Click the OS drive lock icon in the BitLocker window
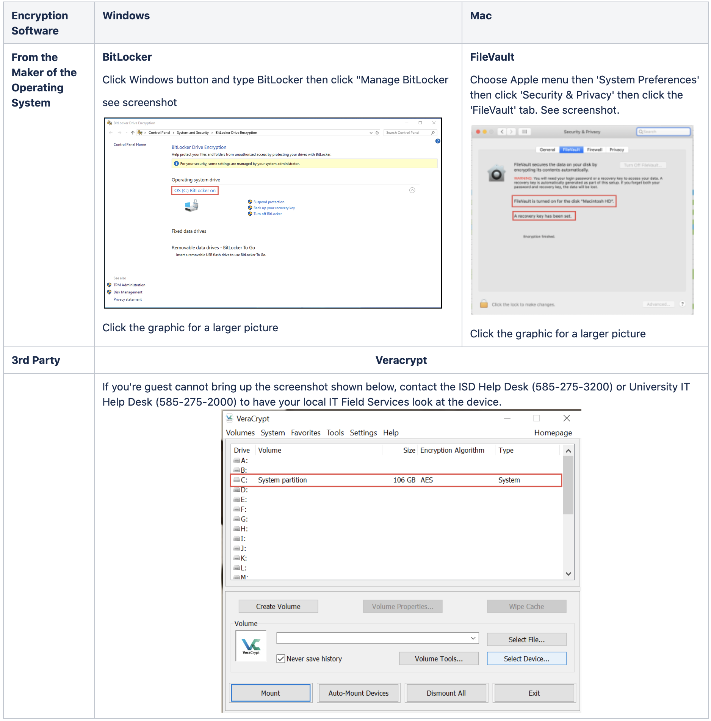 192,206
